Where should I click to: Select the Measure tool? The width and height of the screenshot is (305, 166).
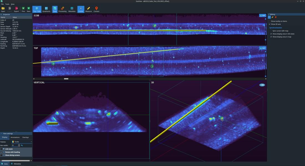88,9
